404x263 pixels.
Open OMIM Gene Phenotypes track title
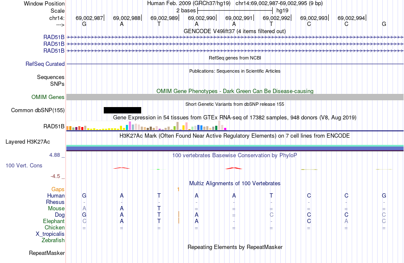click(x=235, y=91)
